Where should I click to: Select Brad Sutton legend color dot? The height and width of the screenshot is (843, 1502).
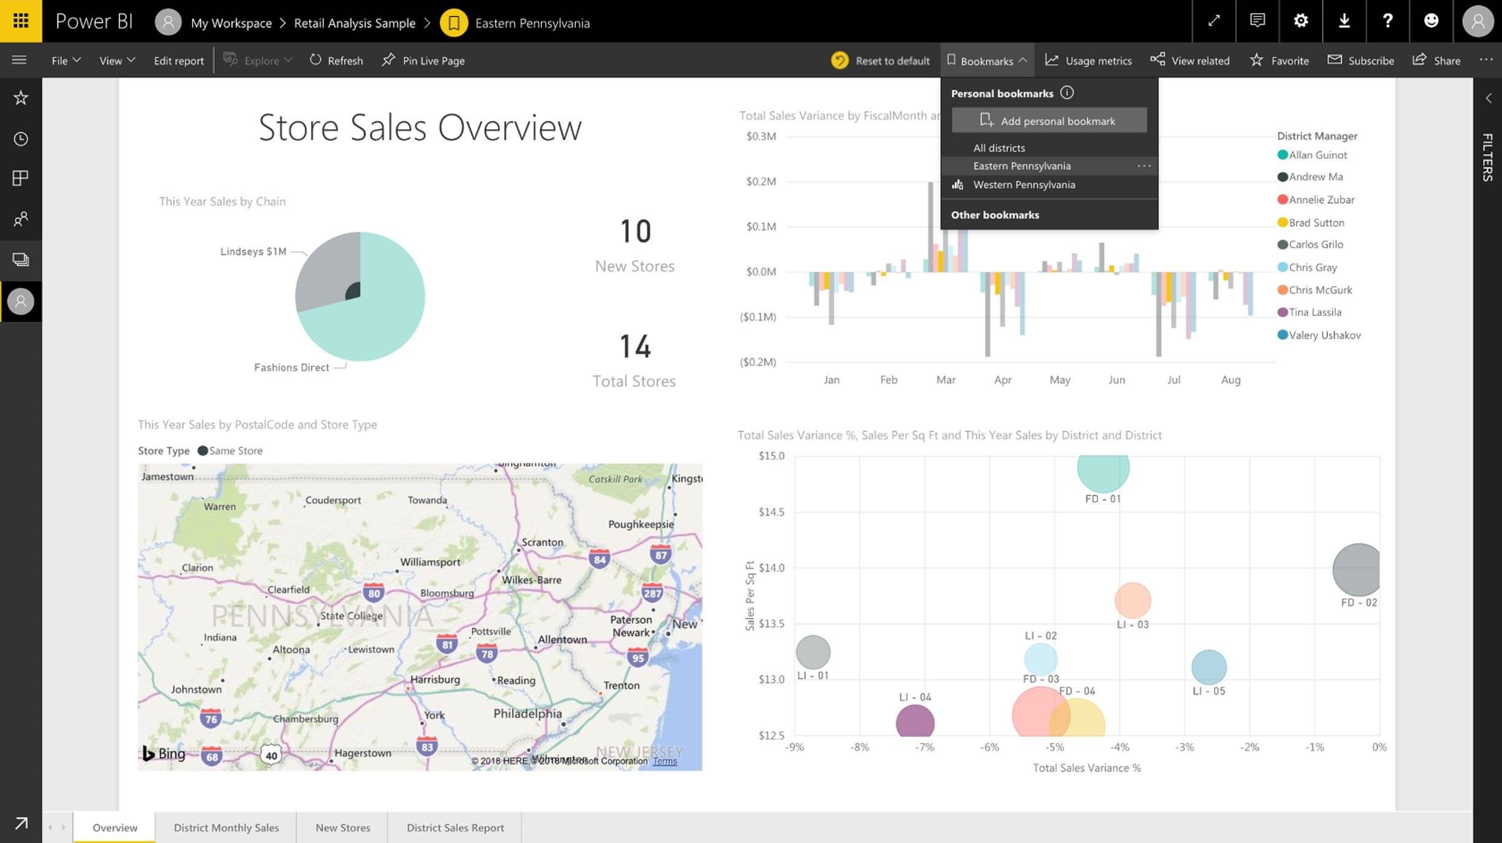coord(1282,222)
